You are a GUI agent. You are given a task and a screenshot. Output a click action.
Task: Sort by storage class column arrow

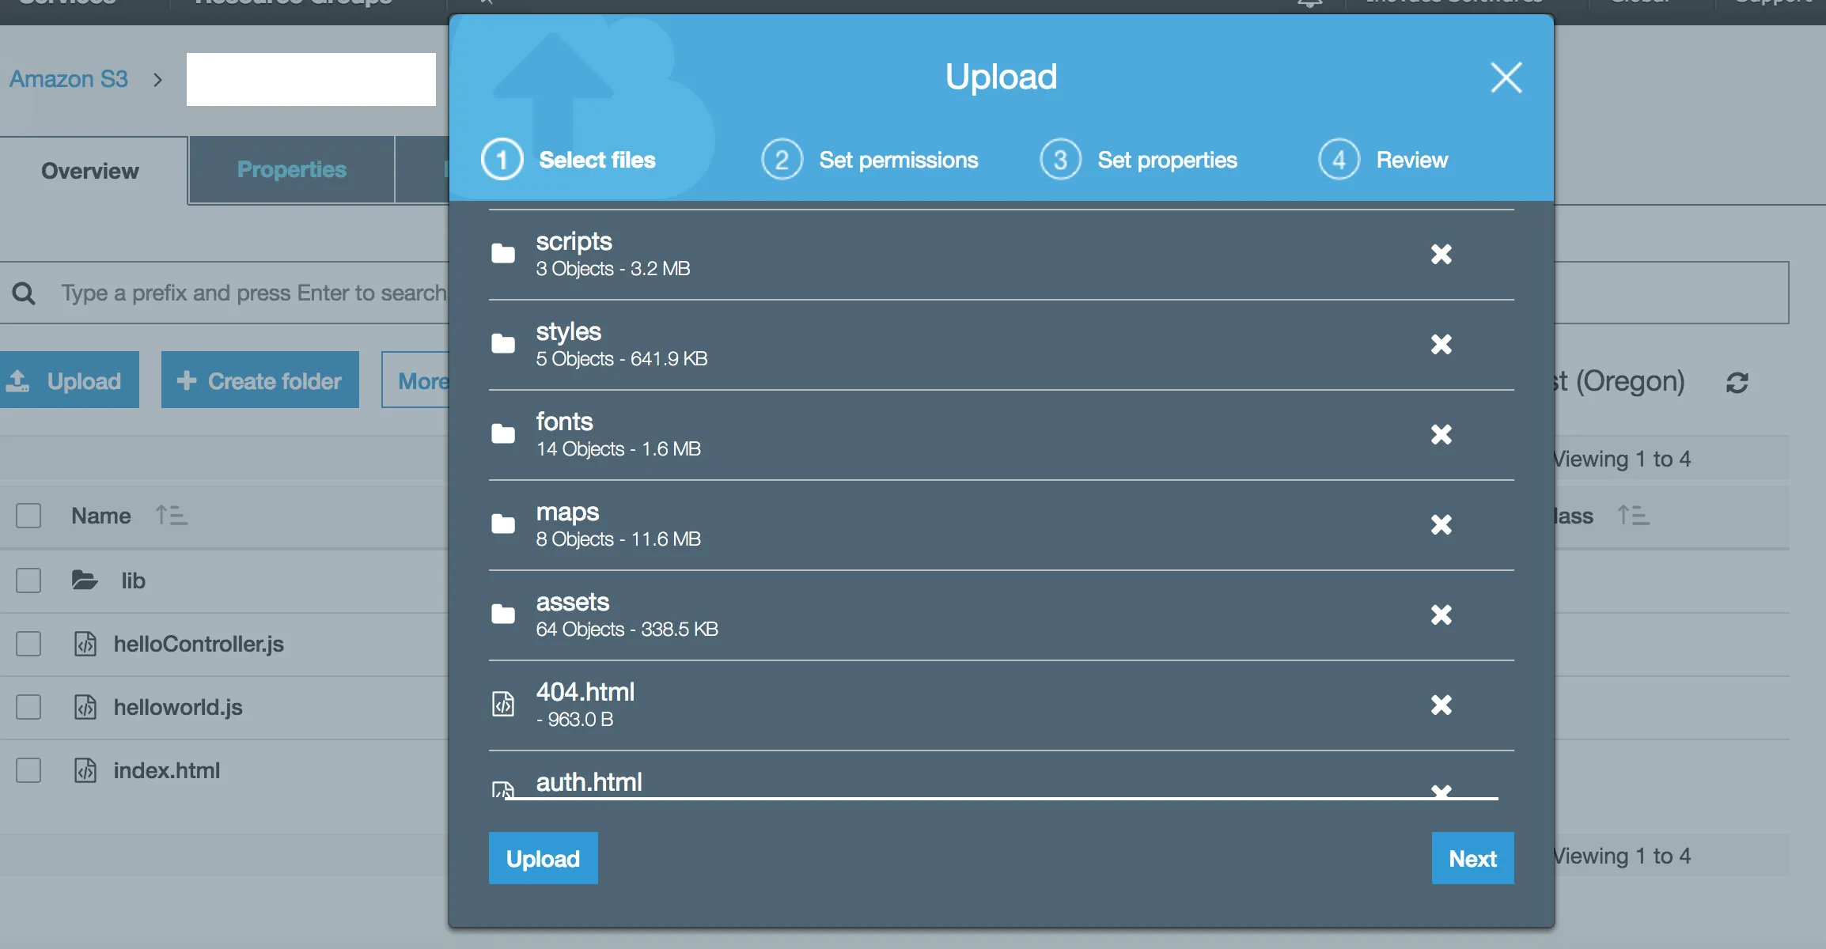(x=1632, y=516)
